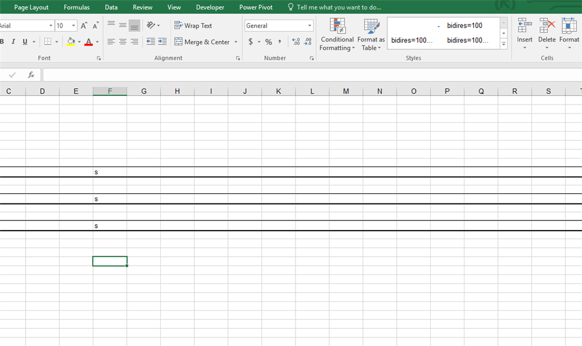Open Delete cells dropdown arrow
Viewport: 582px width, 346px height.
547,48
